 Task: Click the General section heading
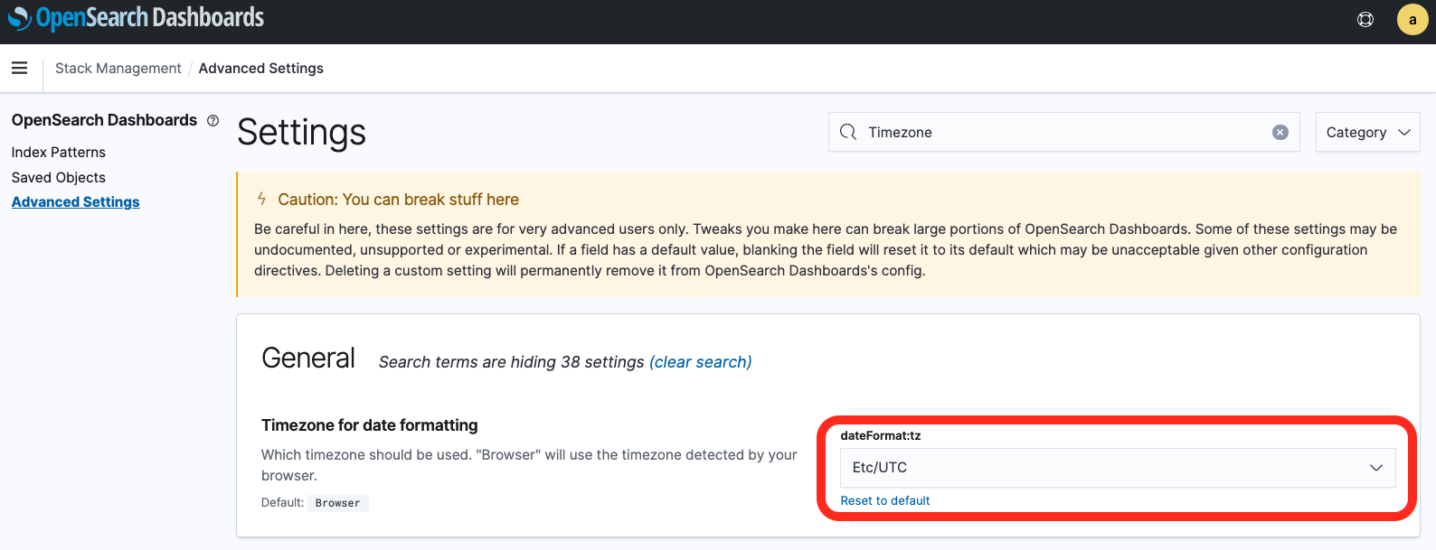(308, 359)
